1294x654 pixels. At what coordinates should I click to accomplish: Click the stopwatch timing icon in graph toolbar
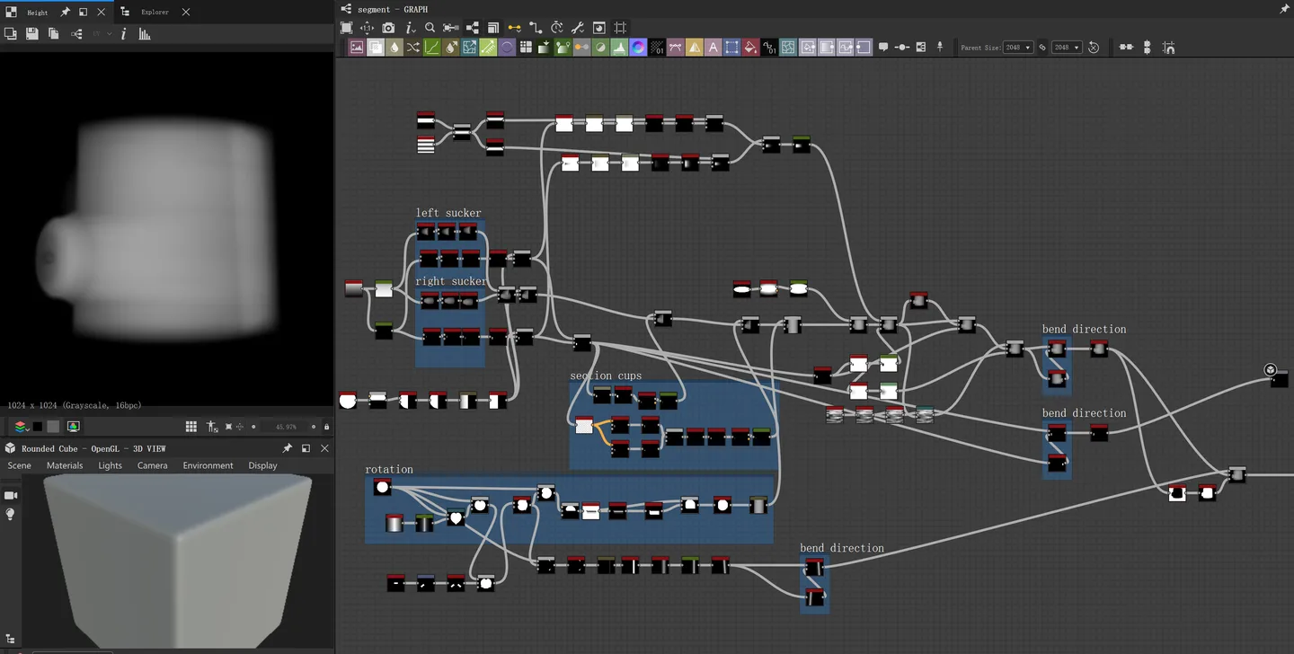coord(557,28)
